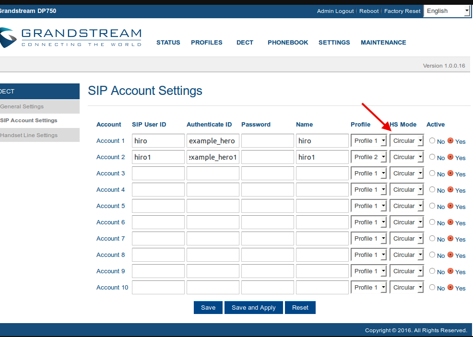Select SIP Account Settings sidebar item
Image resolution: width=473 pixels, height=337 pixels.
[39, 120]
